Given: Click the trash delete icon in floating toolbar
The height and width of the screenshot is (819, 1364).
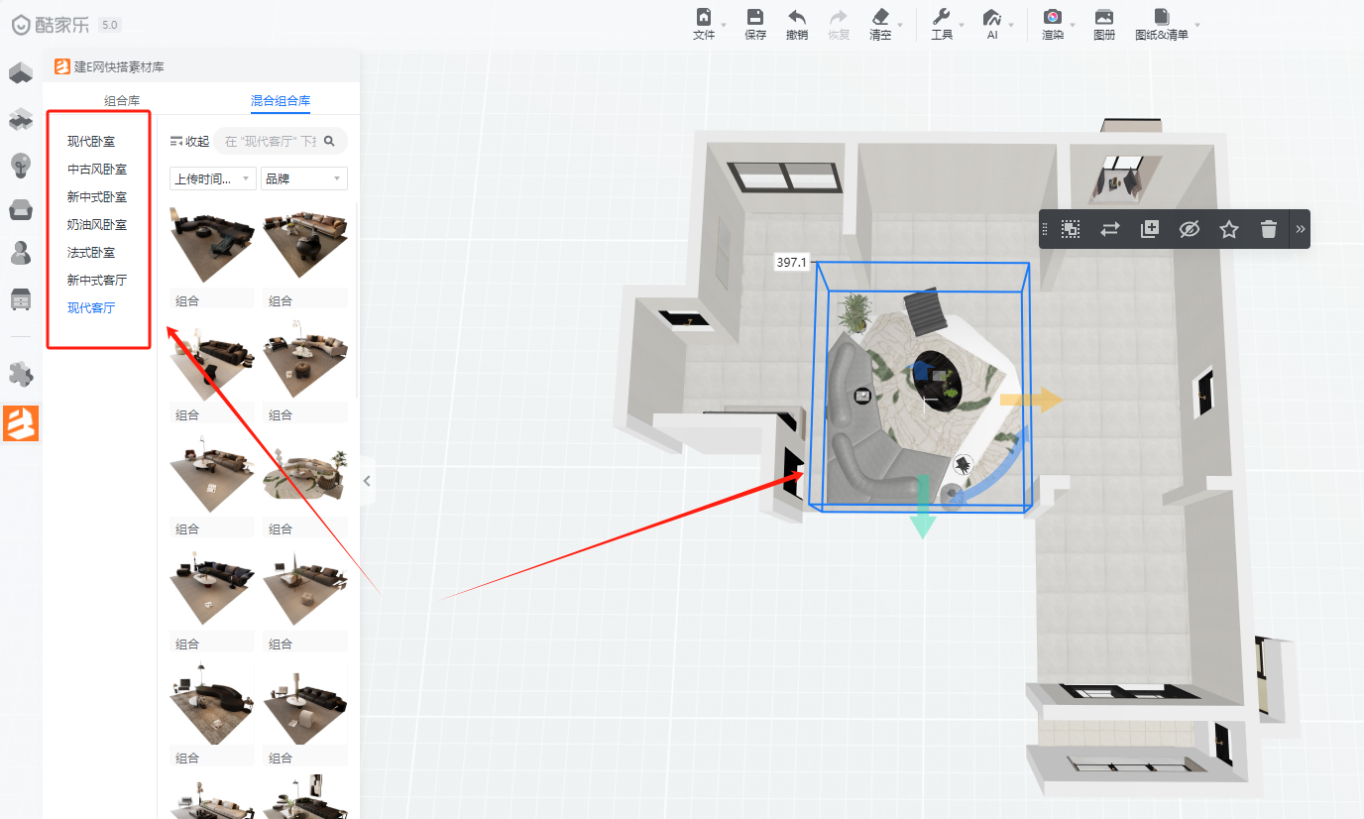Looking at the screenshot, I should coord(1268,229).
